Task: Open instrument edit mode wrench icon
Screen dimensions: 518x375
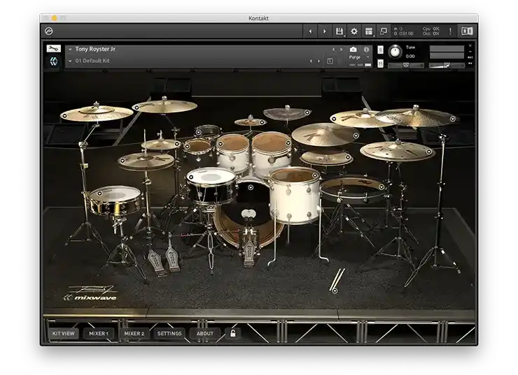Action: [x=53, y=49]
